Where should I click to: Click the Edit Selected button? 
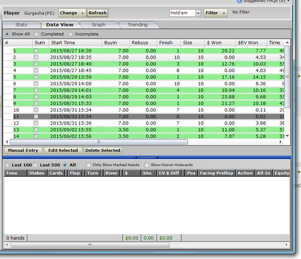(63, 150)
